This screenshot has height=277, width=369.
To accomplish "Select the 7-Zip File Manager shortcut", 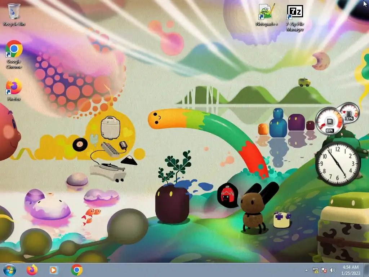I will click(x=295, y=18).
